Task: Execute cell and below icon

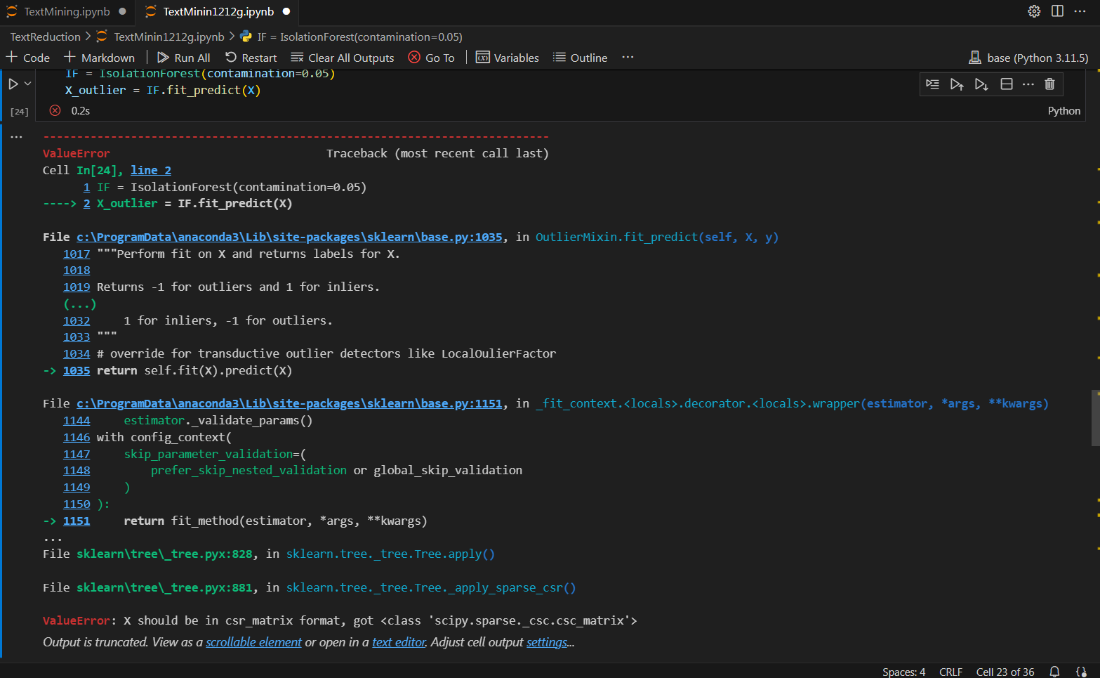Action: pyautogui.click(x=981, y=84)
